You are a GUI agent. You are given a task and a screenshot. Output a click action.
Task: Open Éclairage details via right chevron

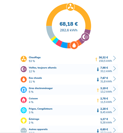tap(114, 120)
